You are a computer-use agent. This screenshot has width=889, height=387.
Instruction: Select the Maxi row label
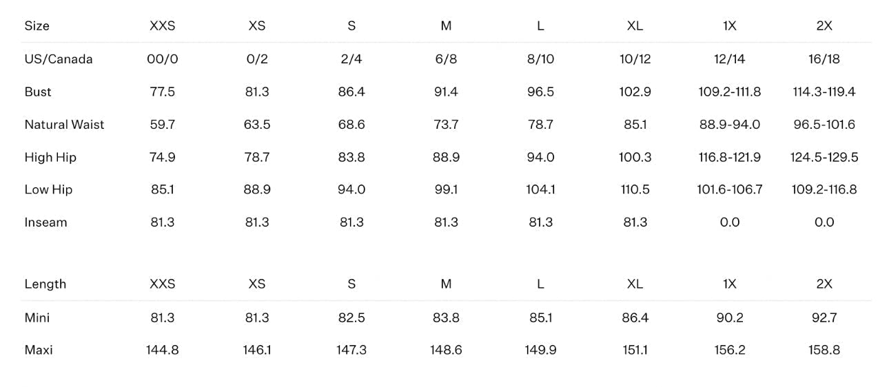click(x=39, y=351)
